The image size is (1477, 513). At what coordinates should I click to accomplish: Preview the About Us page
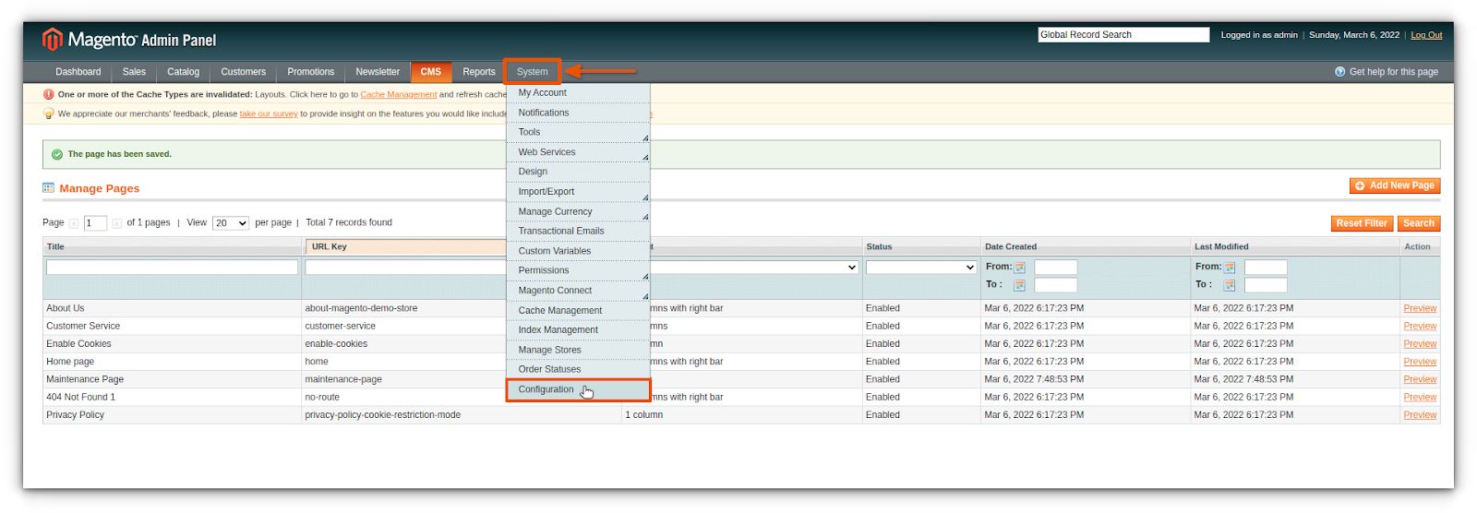(1420, 308)
